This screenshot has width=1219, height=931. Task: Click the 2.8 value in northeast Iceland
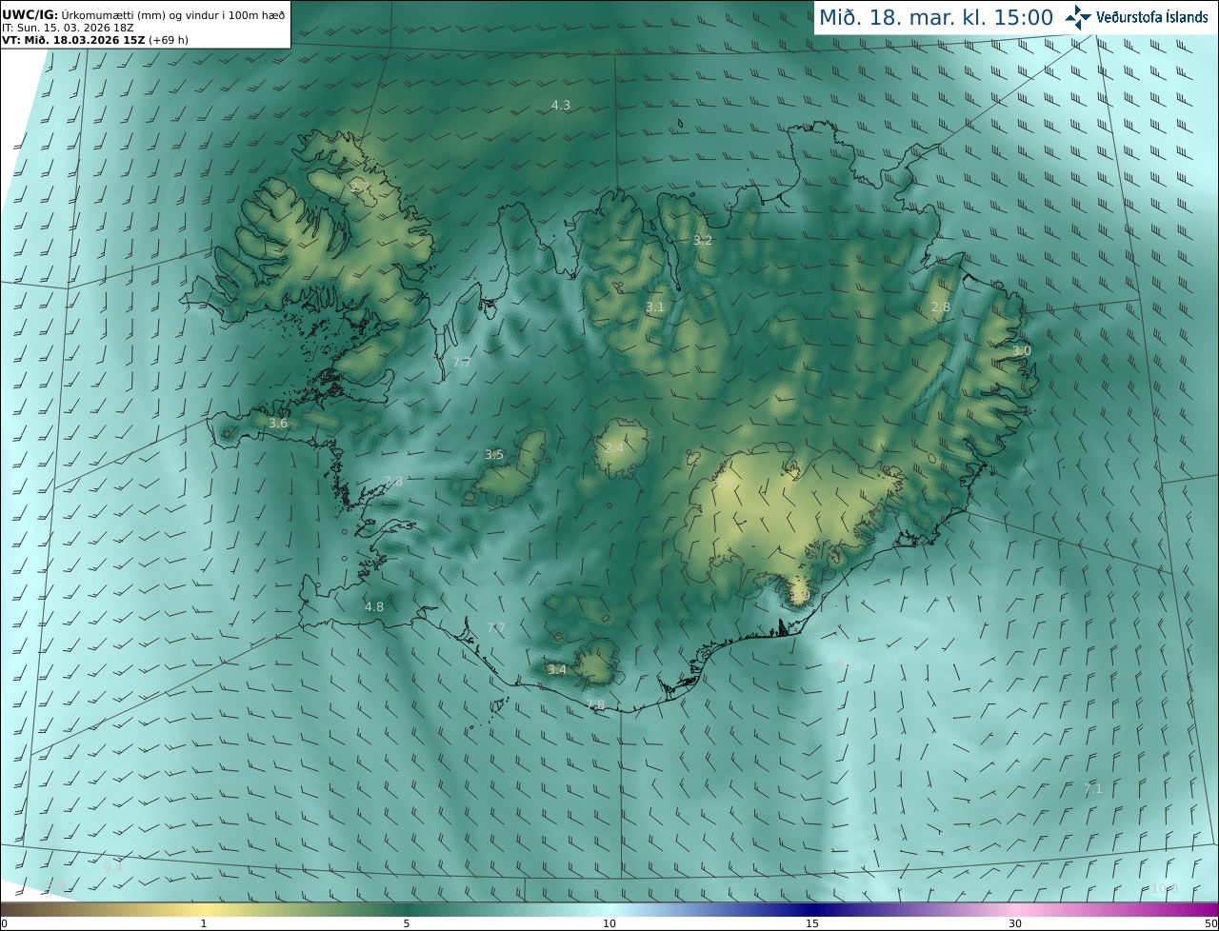click(x=941, y=307)
